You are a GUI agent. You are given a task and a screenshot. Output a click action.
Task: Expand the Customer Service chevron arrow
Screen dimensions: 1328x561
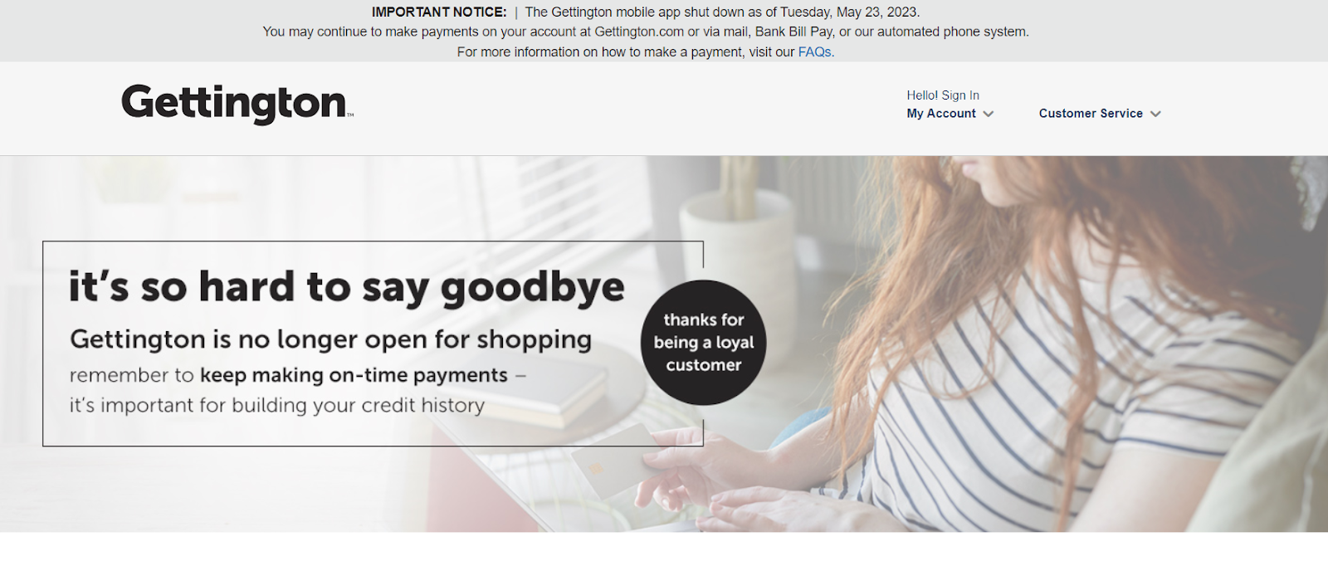point(1155,114)
